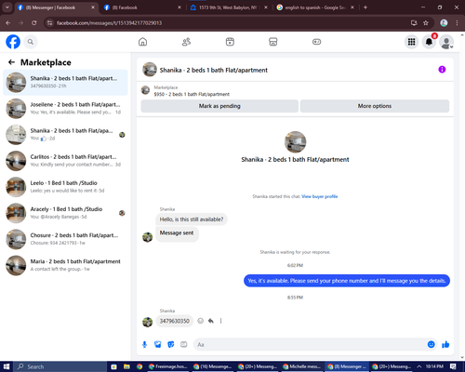Switch to Freeimage.hos taskbar window
Viewport: 465px width, 372px height.
[x=167, y=366]
